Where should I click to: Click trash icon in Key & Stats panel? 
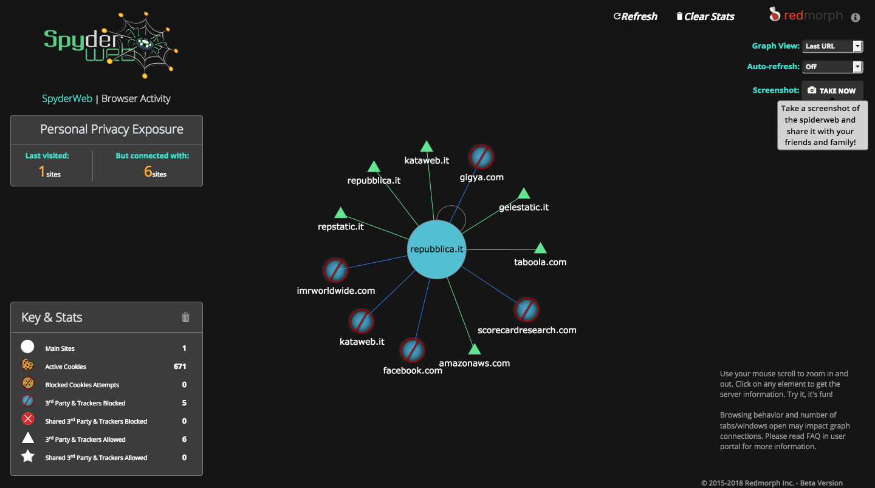tap(186, 317)
